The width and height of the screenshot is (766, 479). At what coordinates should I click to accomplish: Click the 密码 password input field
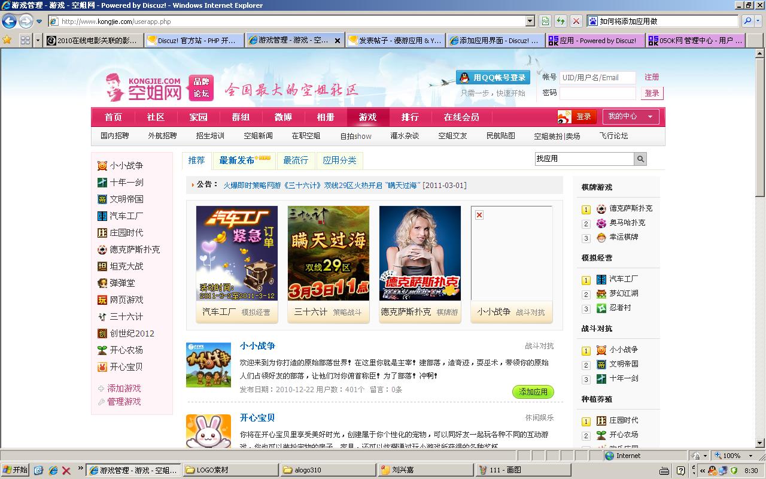click(x=597, y=93)
